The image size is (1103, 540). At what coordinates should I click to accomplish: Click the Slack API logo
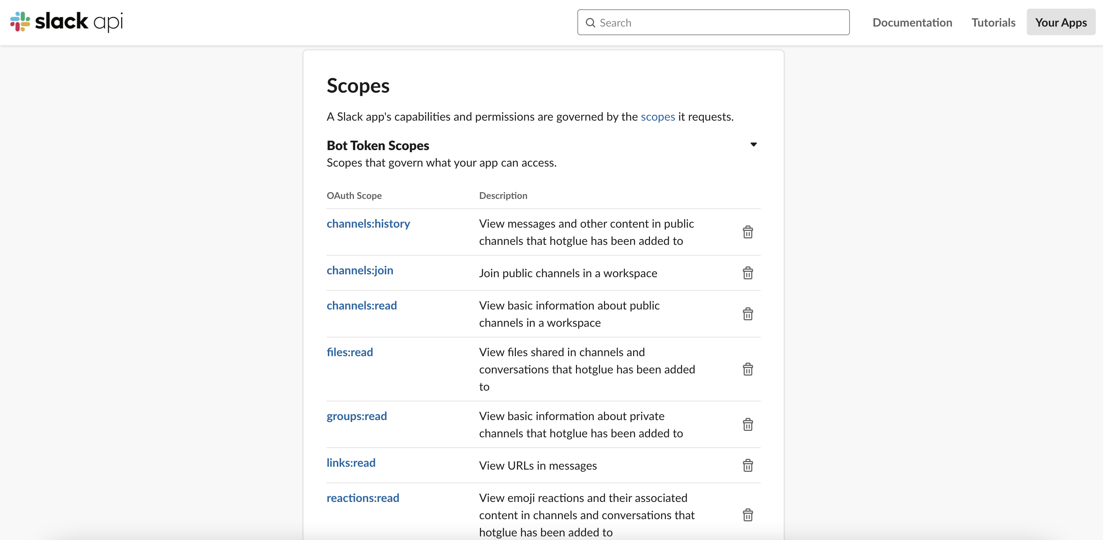[67, 22]
